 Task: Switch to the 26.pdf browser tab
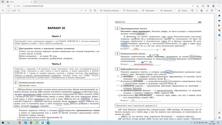coord(19,2)
